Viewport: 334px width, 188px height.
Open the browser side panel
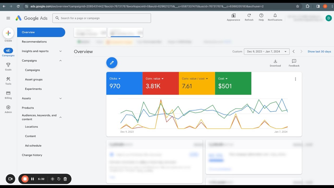(318, 6)
